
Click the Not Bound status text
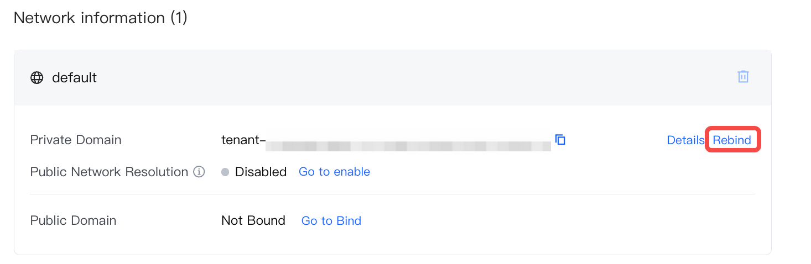253,220
